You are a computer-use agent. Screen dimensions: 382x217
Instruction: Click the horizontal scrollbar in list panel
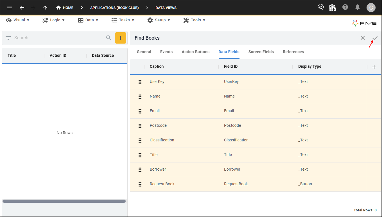tap(64, 201)
